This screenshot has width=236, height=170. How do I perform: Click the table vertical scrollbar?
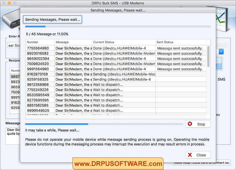click(208, 57)
